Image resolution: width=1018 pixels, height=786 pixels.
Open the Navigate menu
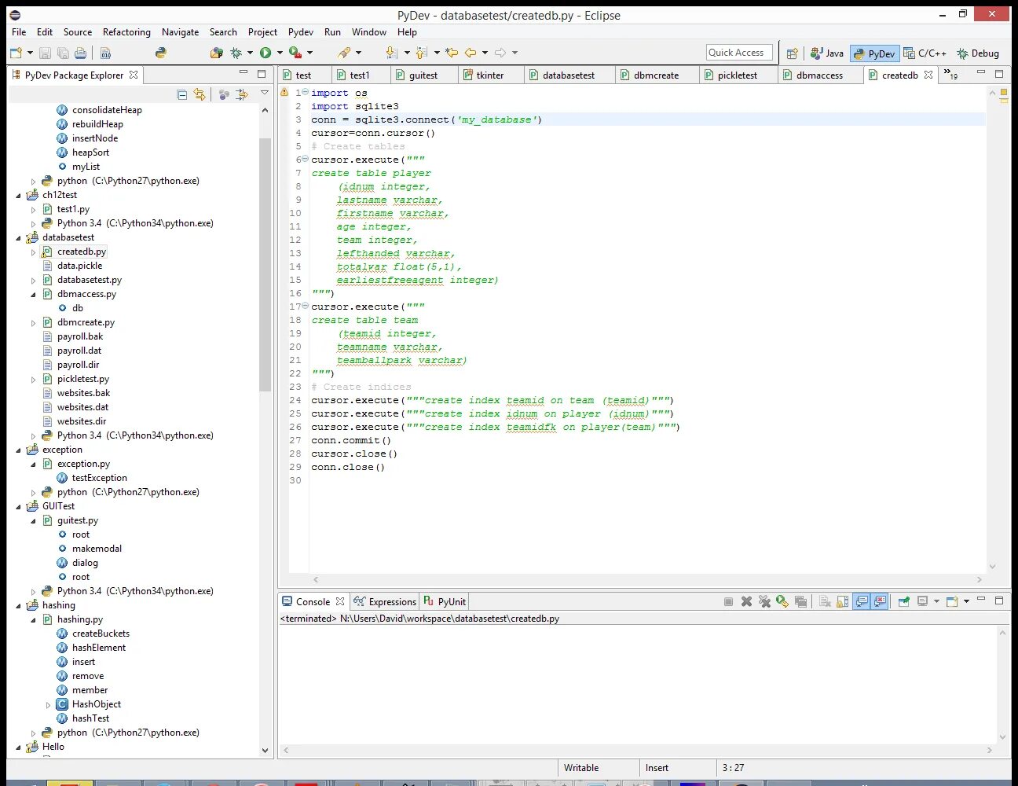(180, 32)
